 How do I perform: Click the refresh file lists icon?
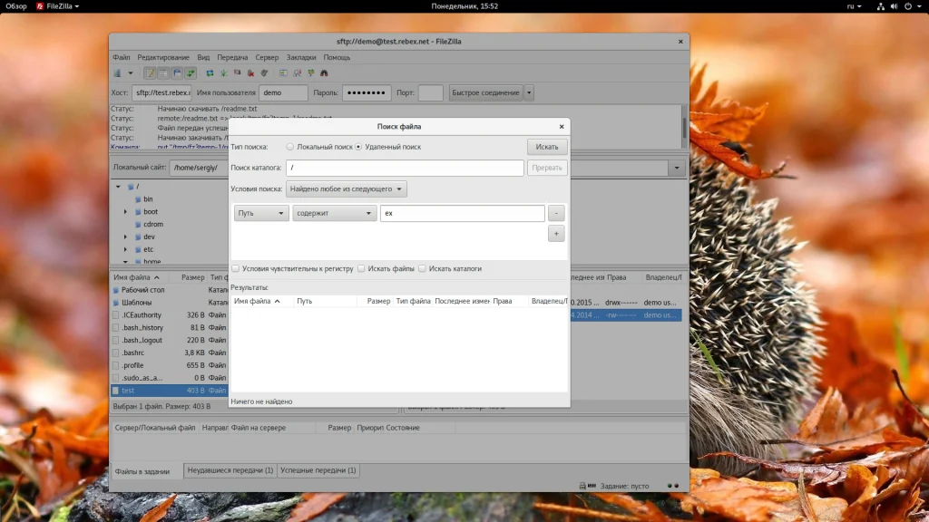tap(210, 72)
